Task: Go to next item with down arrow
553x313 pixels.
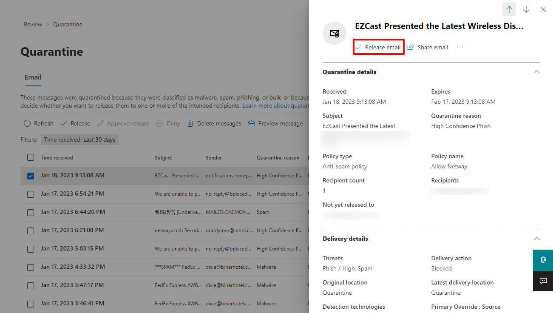Action: tap(526, 9)
